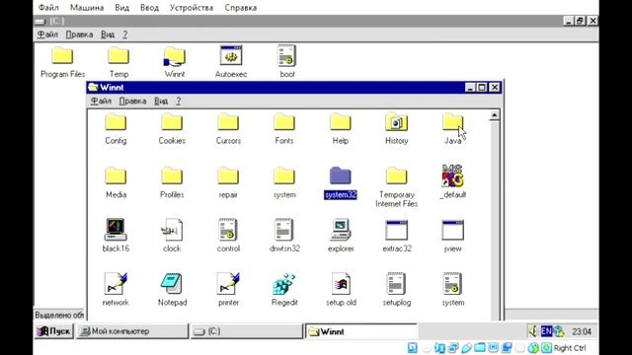This screenshot has height=355, width=632.
Task: Open VirtualBox Ввод menu
Action: 149,8
